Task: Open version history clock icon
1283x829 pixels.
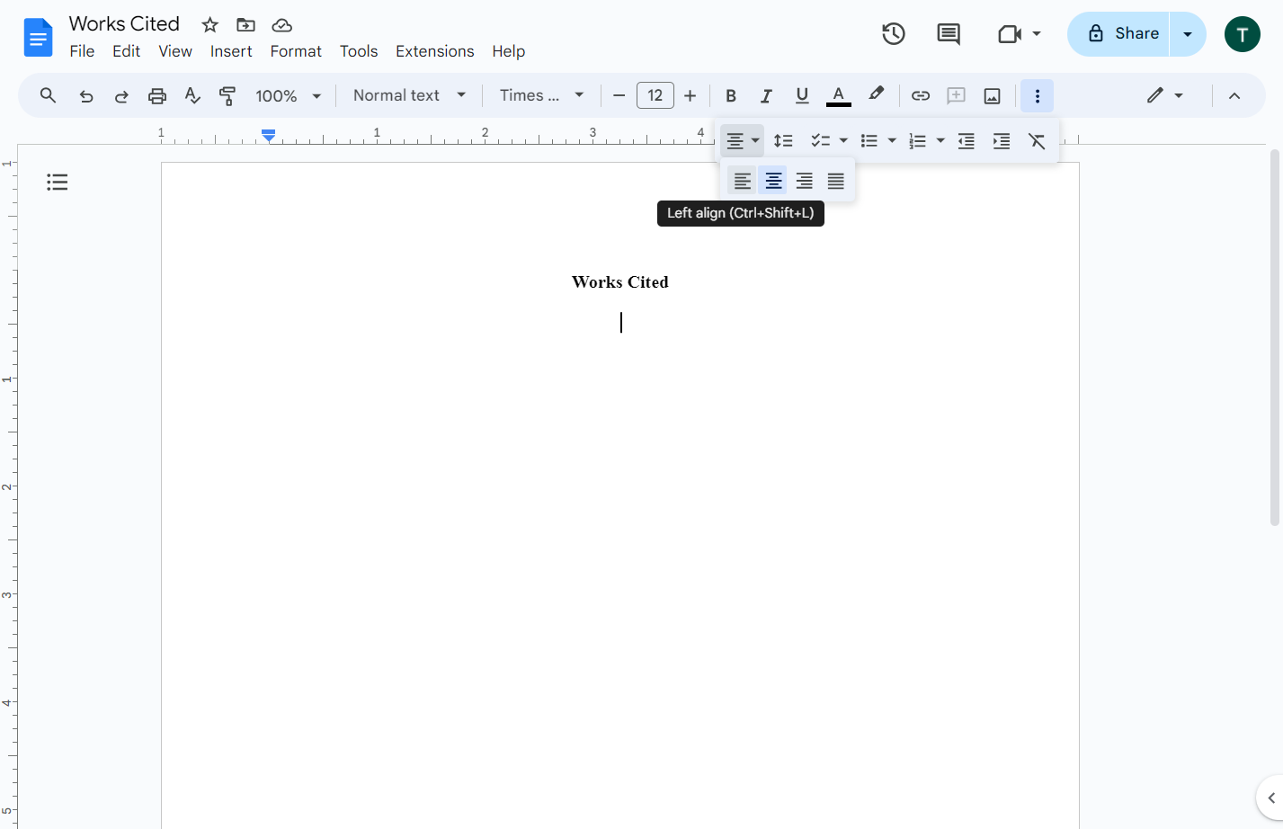Action: click(x=894, y=34)
